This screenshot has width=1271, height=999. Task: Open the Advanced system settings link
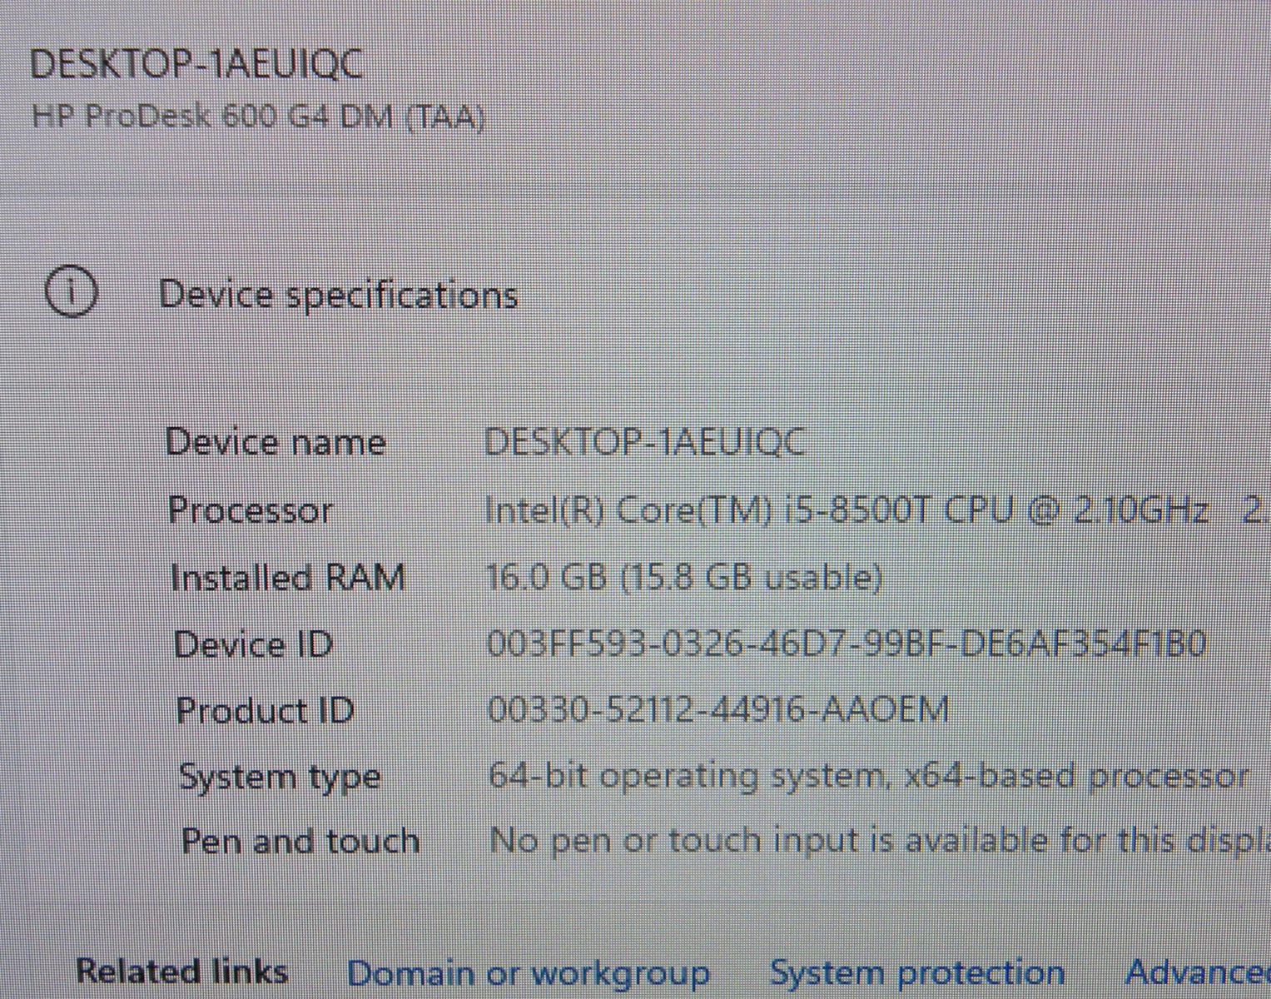coord(1197,972)
